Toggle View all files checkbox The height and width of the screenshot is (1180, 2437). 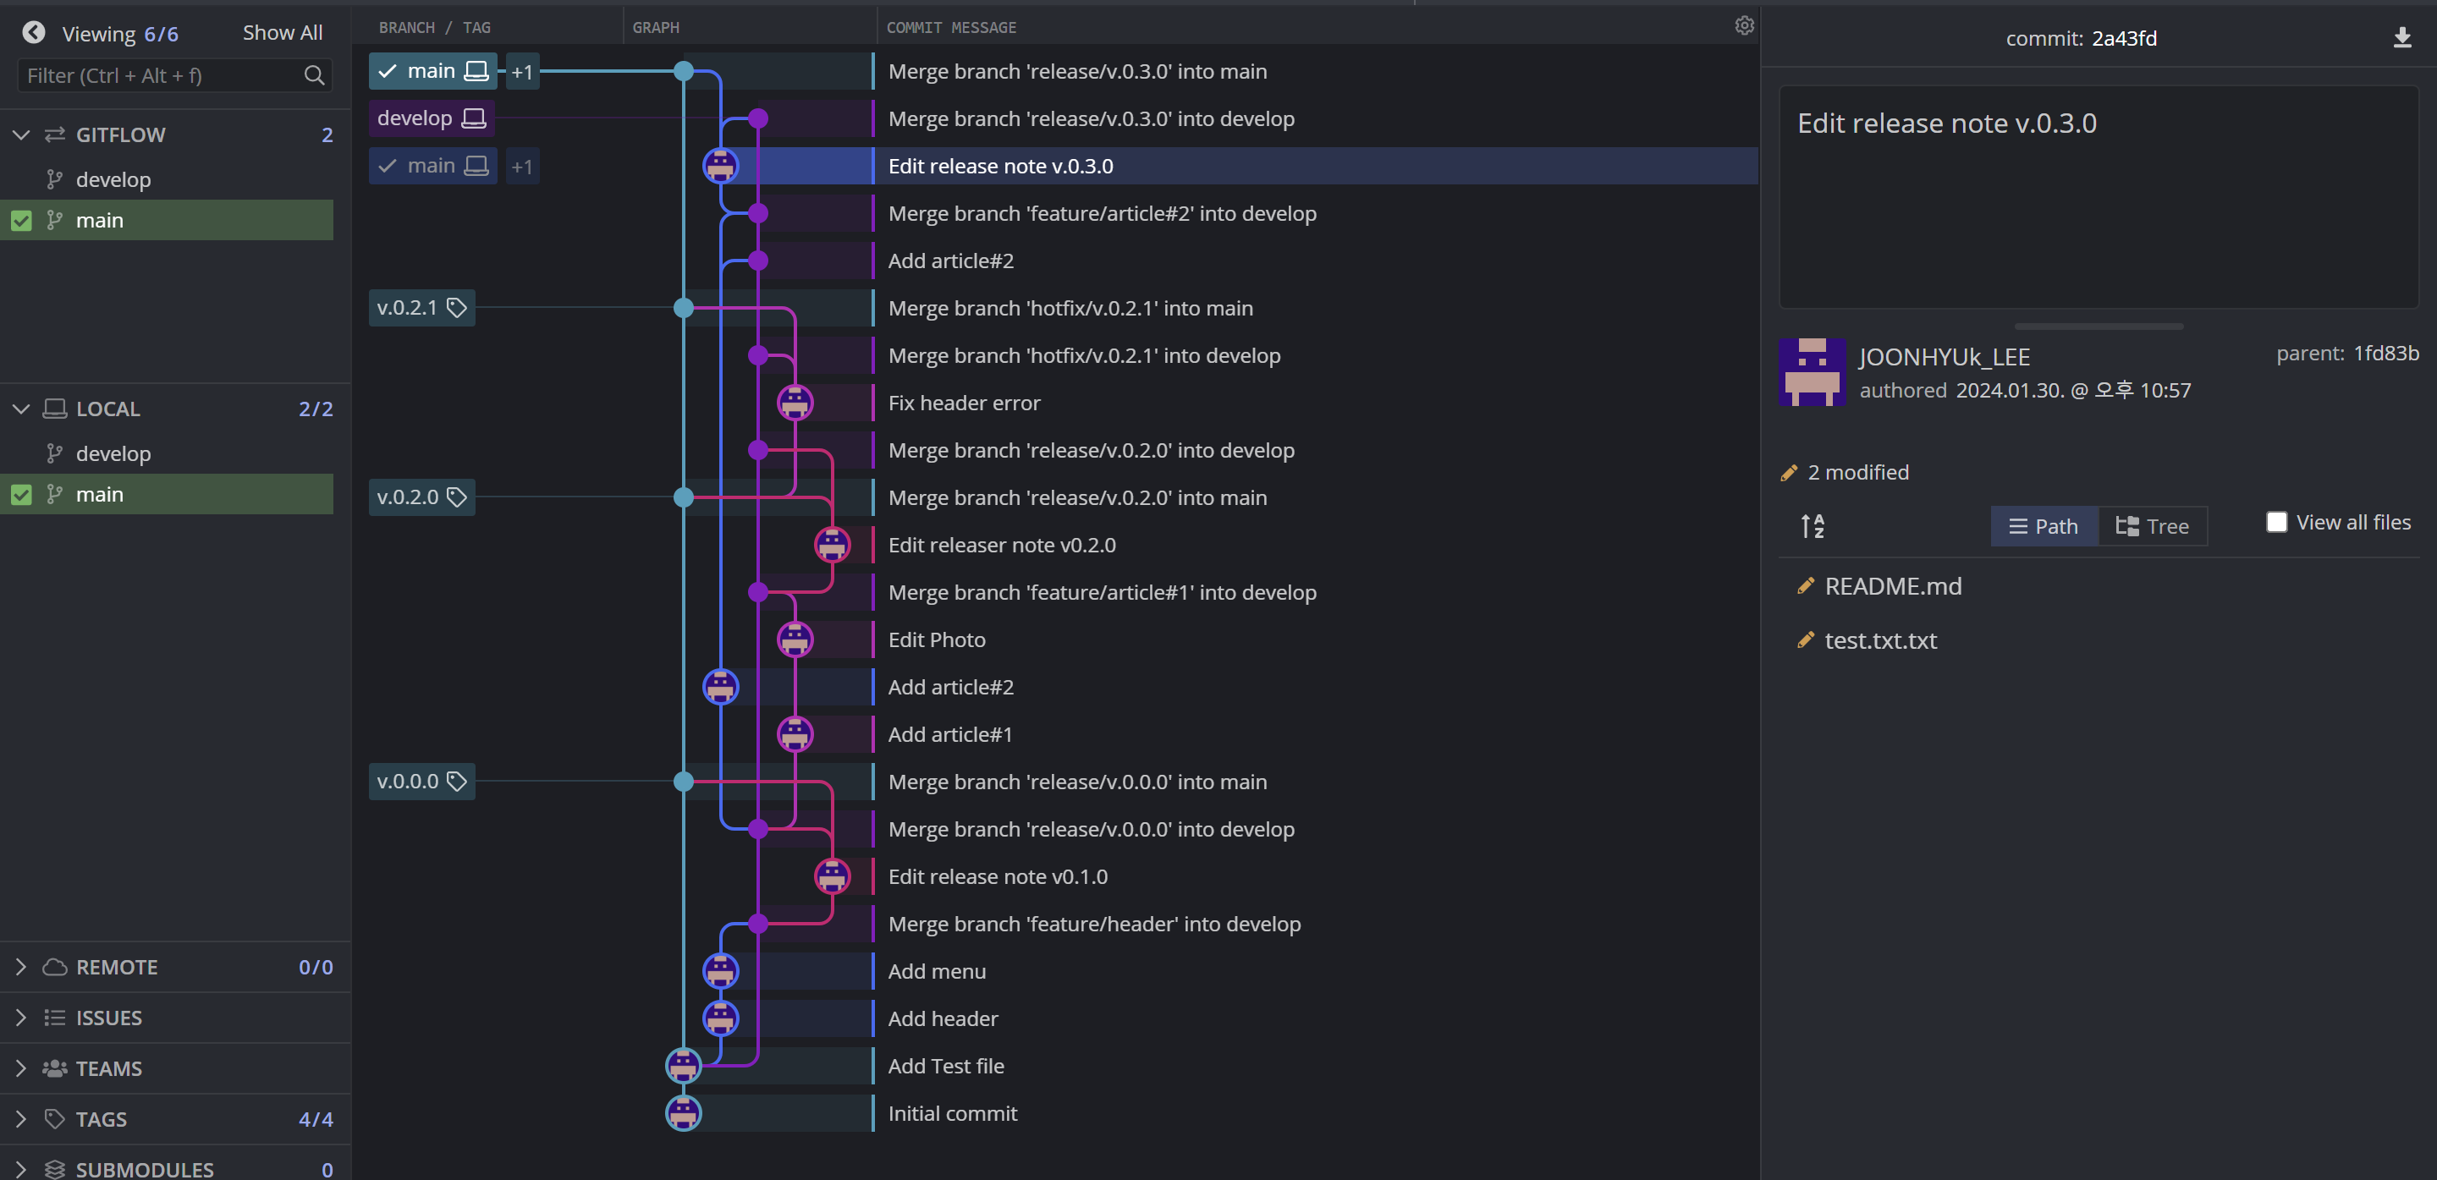click(x=2276, y=522)
